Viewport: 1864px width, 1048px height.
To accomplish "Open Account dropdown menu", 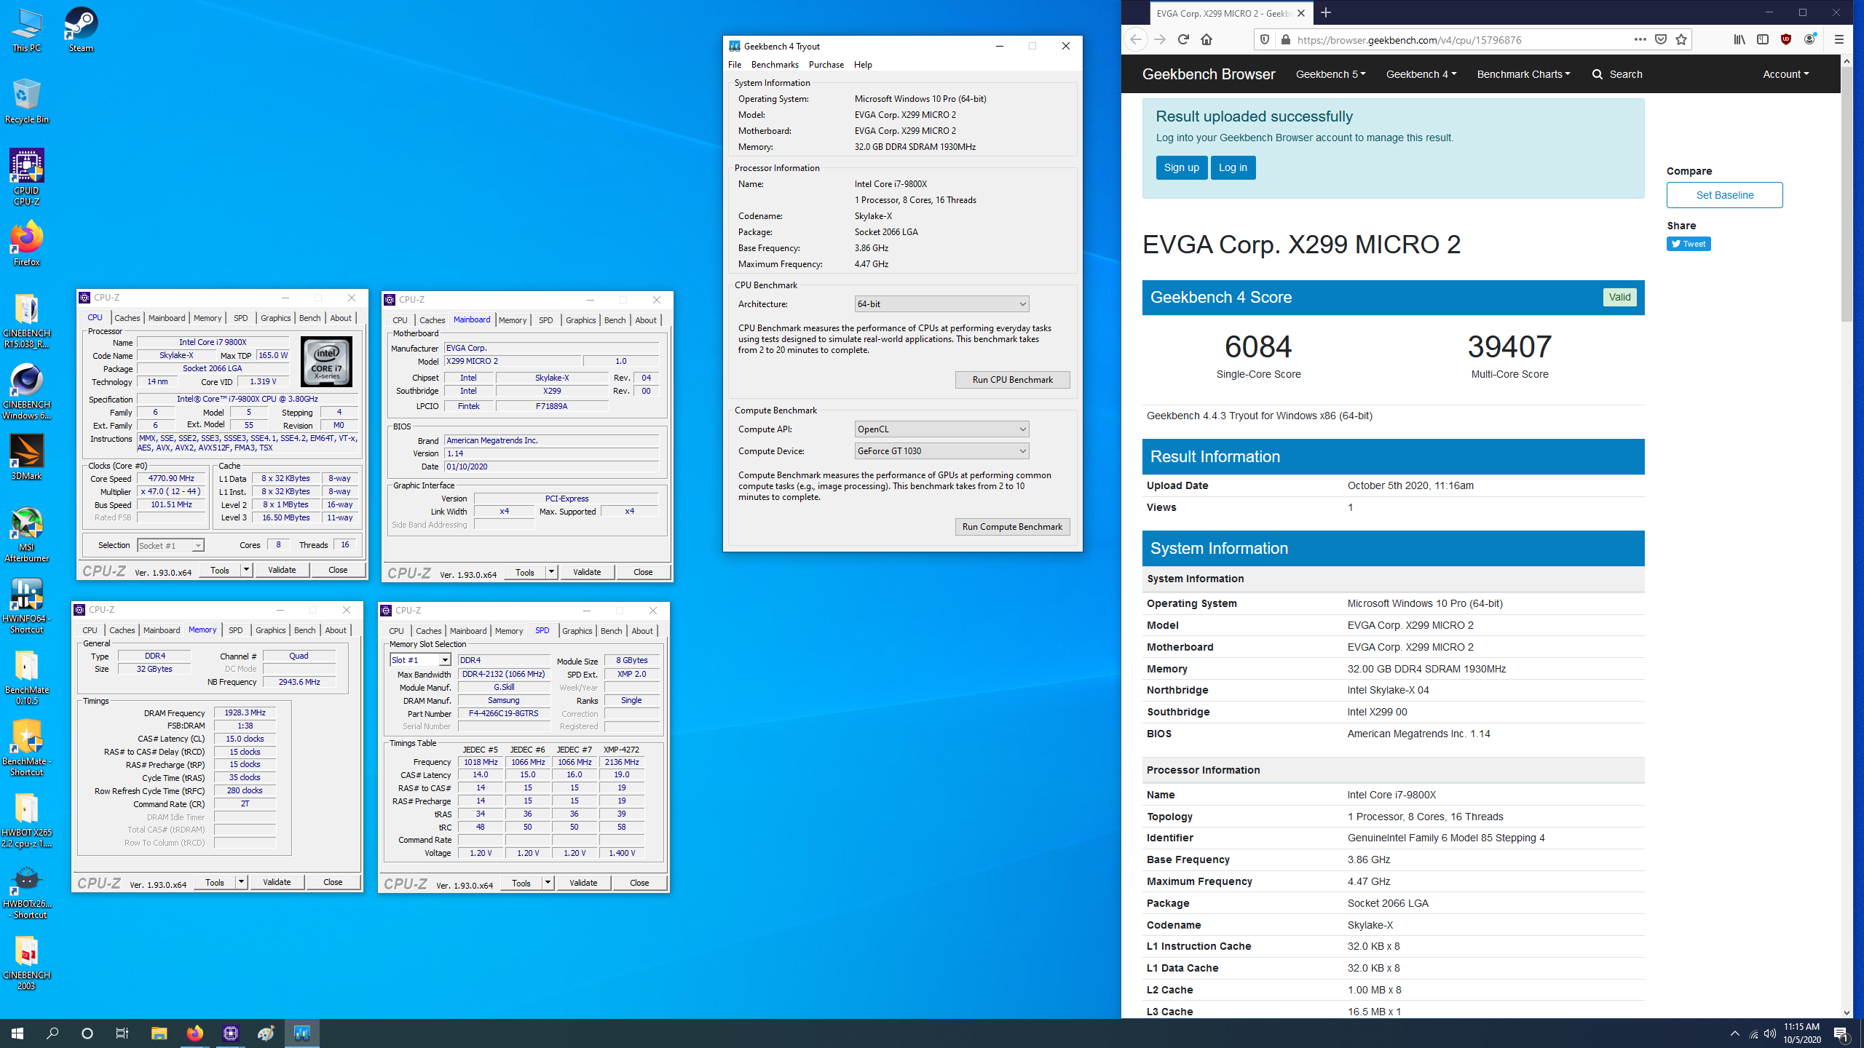I will pyautogui.click(x=1785, y=74).
